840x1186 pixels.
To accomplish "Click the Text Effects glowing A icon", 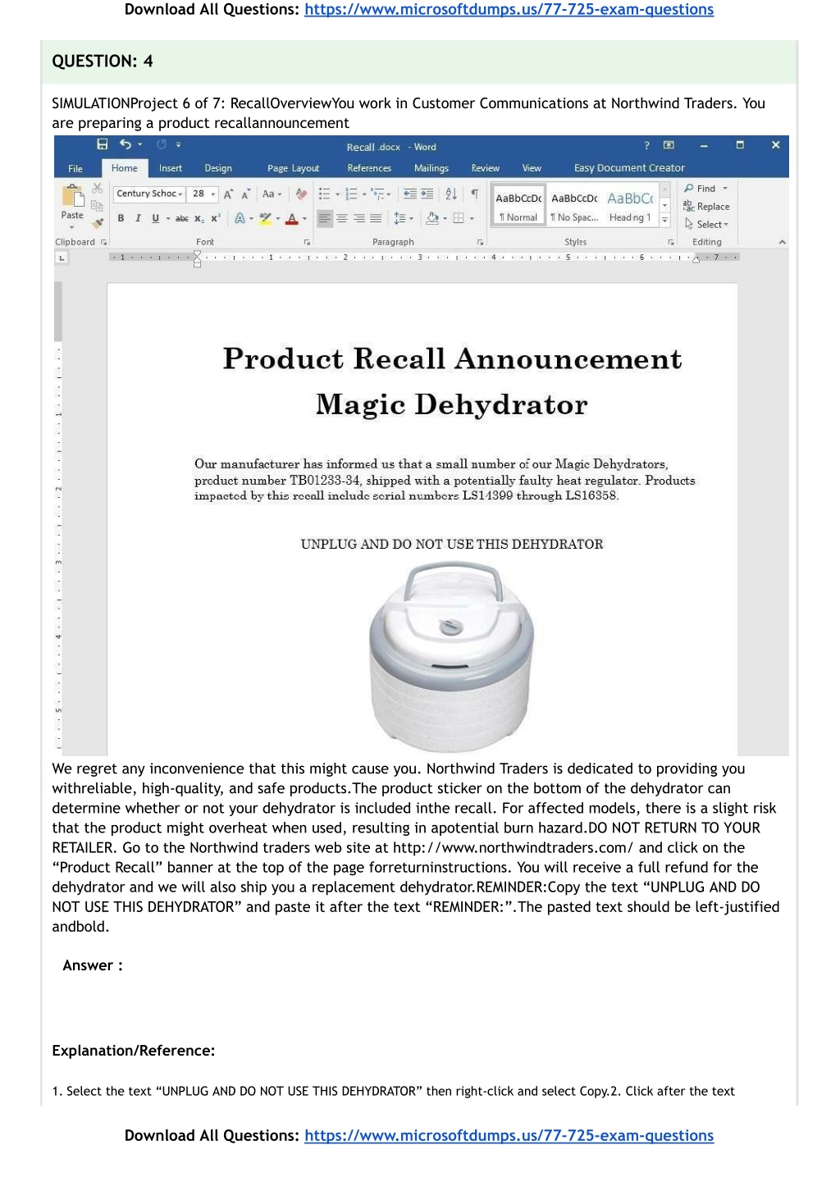I will [x=240, y=218].
